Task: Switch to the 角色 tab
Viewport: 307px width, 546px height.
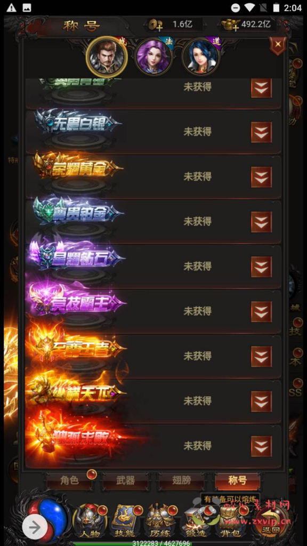Action: tap(69, 481)
